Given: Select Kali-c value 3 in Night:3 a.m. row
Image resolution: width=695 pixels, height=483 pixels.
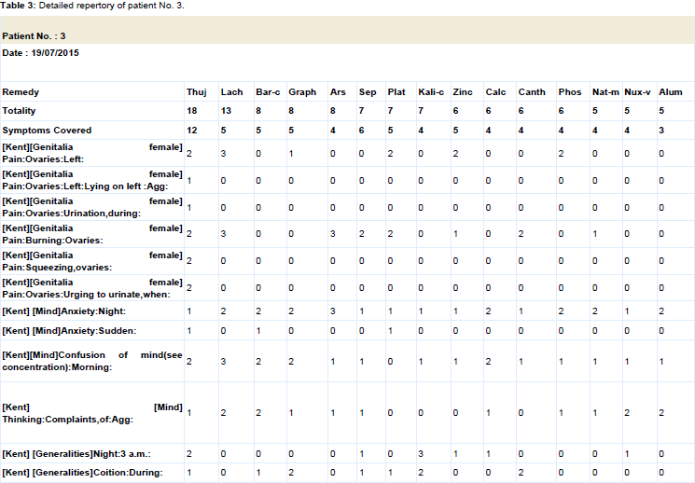Looking at the screenshot, I should pos(421,454).
